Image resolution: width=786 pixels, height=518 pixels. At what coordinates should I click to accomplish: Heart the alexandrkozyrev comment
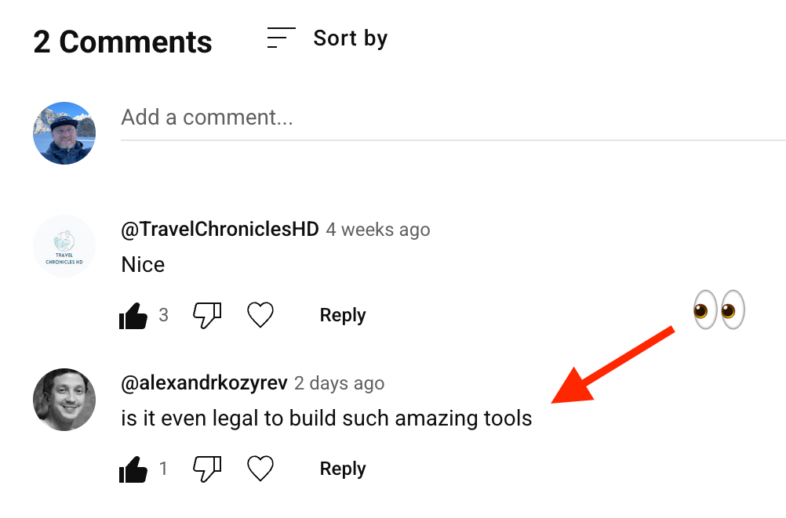(260, 469)
